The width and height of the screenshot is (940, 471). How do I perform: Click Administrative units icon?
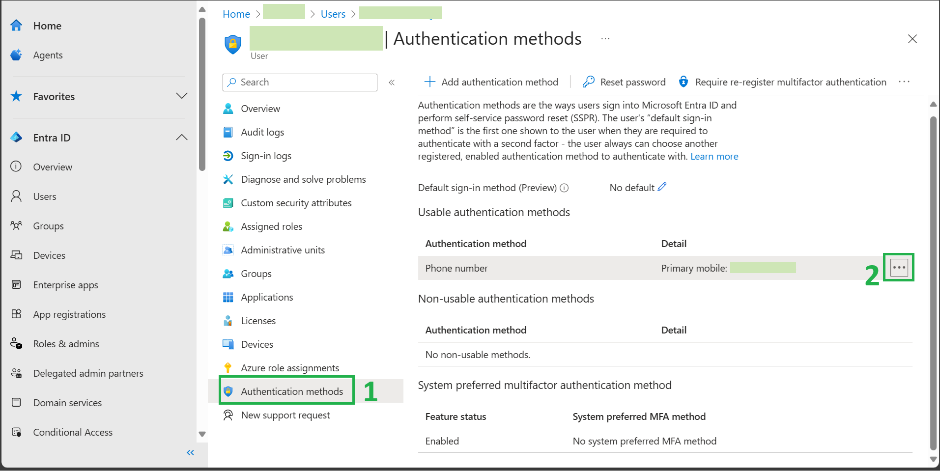pyautogui.click(x=228, y=250)
